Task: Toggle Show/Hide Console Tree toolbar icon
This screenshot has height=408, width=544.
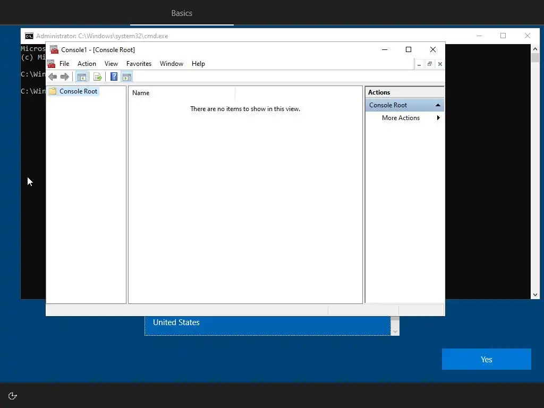Action: pos(81,76)
